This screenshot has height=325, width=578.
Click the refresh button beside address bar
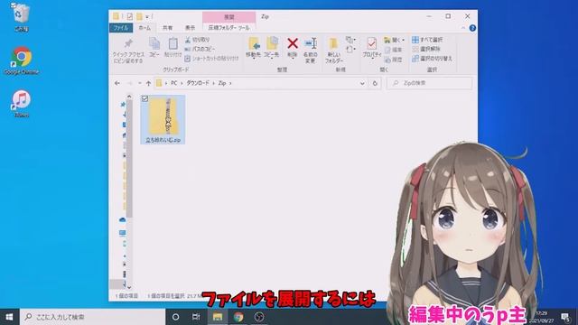pyautogui.click(x=375, y=83)
